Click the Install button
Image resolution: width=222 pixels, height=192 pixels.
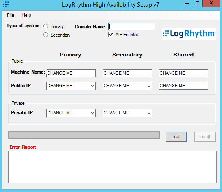(205, 137)
